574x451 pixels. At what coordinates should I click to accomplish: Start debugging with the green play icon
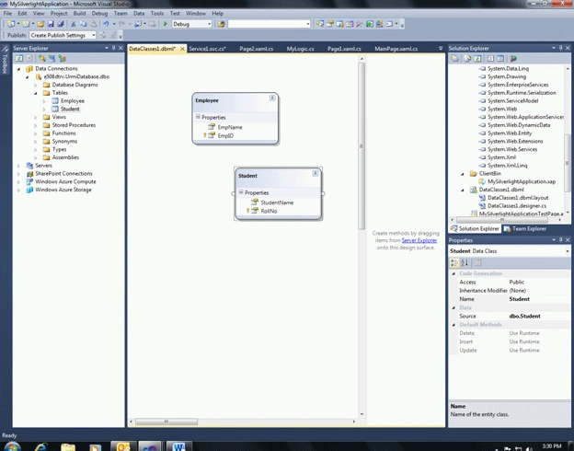coord(165,24)
